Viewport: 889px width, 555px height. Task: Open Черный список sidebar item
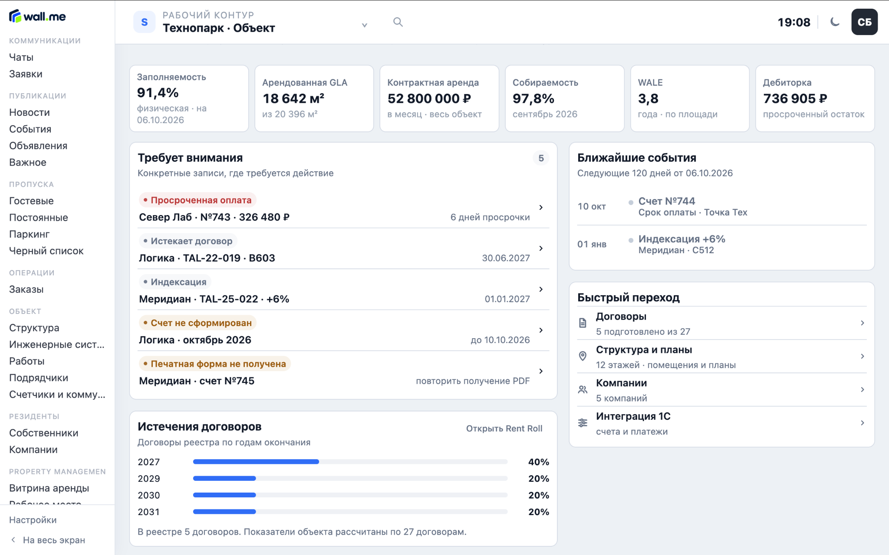pos(46,251)
